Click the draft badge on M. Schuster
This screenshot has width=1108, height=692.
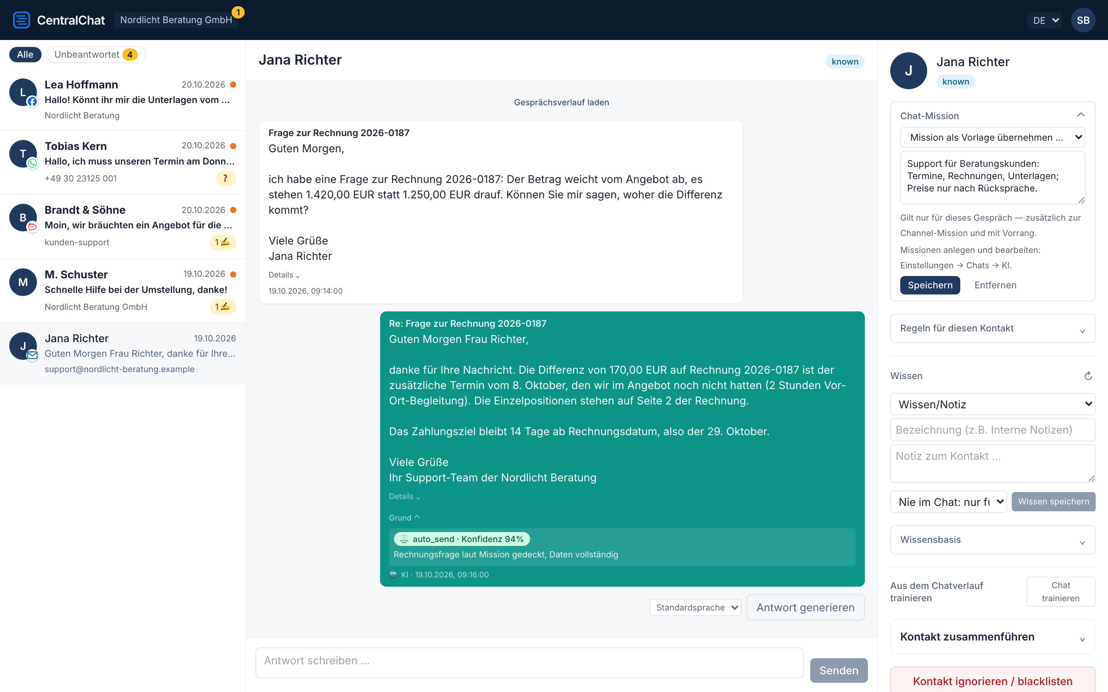(223, 307)
